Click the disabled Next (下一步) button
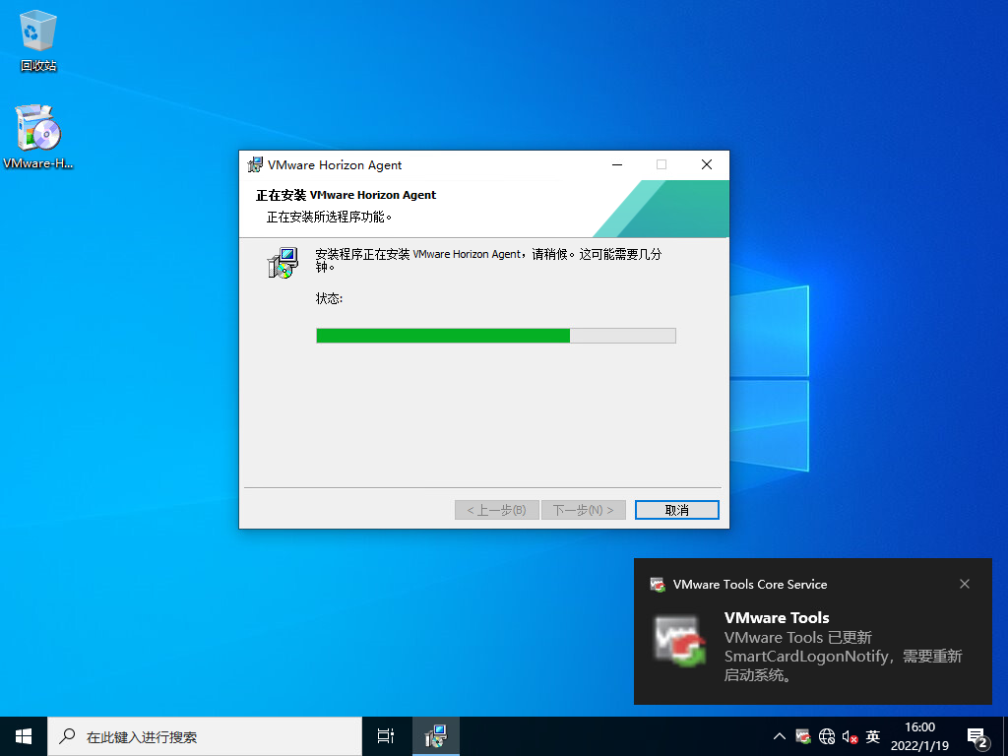The image size is (1008, 756). click(583, 510)
